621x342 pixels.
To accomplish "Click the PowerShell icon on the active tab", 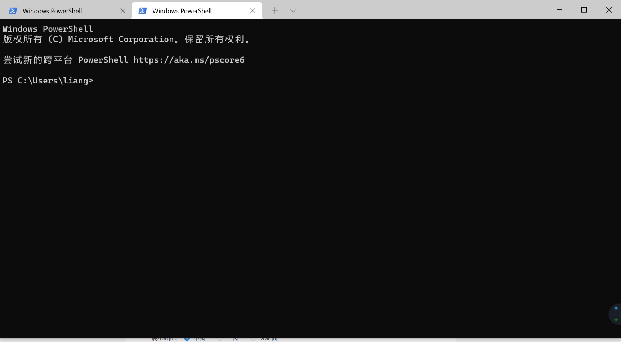I will pyautogui.click(x=143, y=10).
